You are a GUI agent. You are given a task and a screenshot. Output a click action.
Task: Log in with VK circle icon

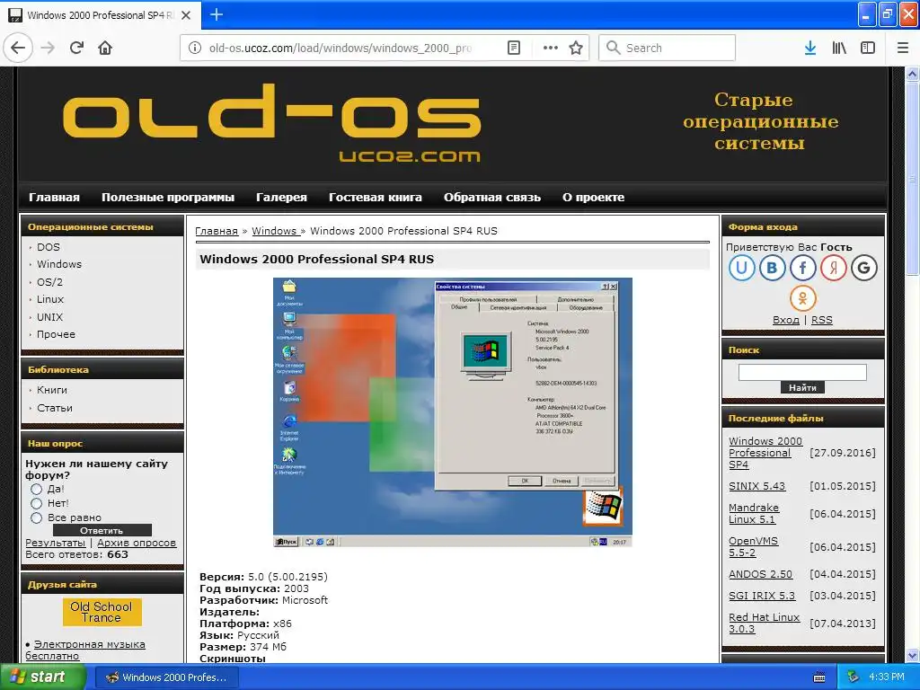[x=772, y=268]
